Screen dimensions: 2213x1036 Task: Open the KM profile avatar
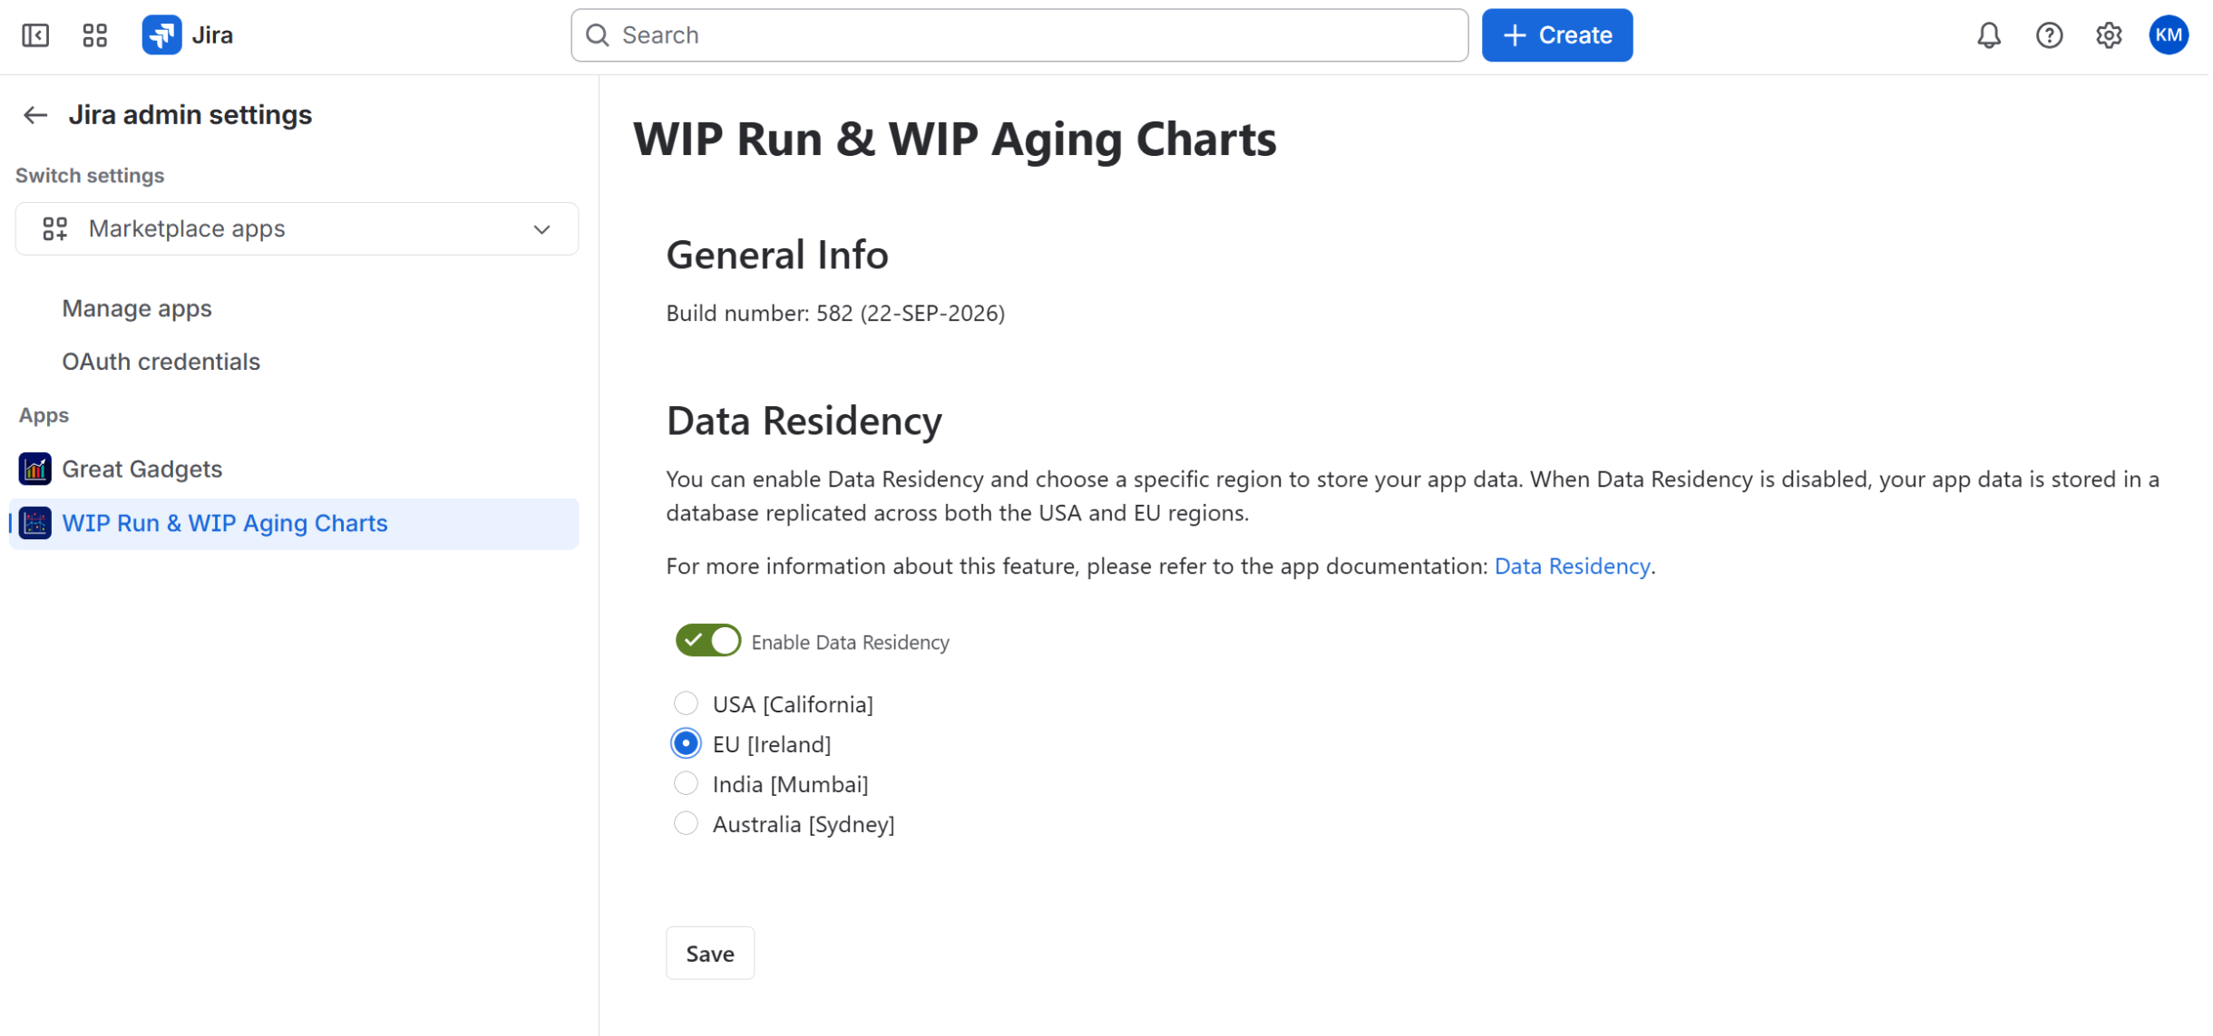click(2168, 35)
